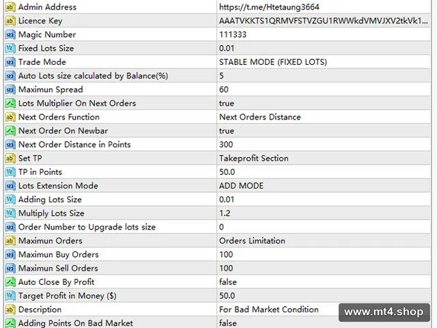Edit the Next Order Distance value 300
The width and height of the screenshot is (437, 328).
click(x=324, y=144)
